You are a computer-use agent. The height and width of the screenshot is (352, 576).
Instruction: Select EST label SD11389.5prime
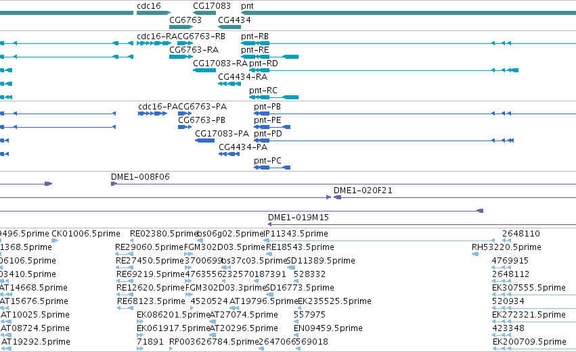(x=321, y=261)
